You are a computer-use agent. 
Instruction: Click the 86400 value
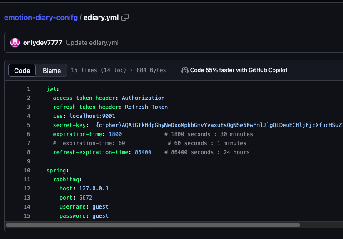[143, 152]
